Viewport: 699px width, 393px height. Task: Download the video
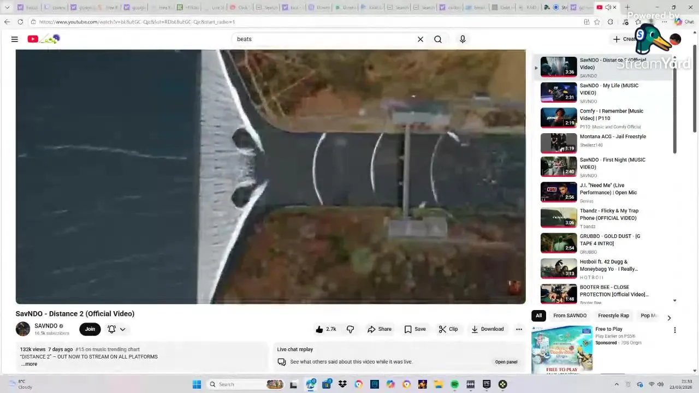pos(488,329)
